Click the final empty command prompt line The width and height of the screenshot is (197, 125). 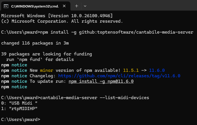point(21,119)
